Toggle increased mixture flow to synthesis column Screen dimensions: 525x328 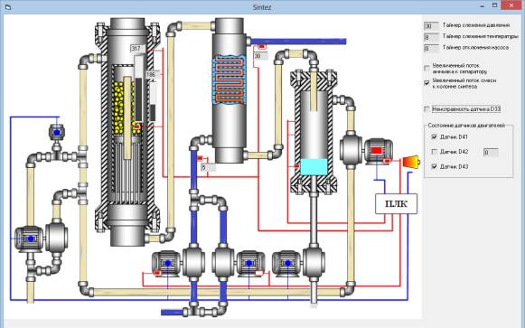coord(427,83)
